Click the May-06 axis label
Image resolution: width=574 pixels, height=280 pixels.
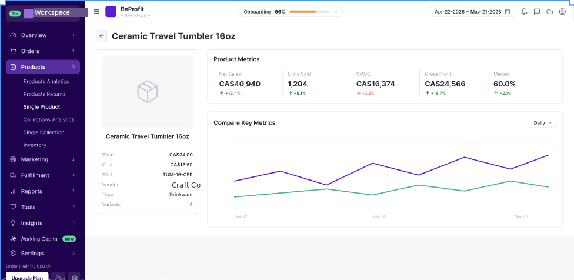[379, 216]
